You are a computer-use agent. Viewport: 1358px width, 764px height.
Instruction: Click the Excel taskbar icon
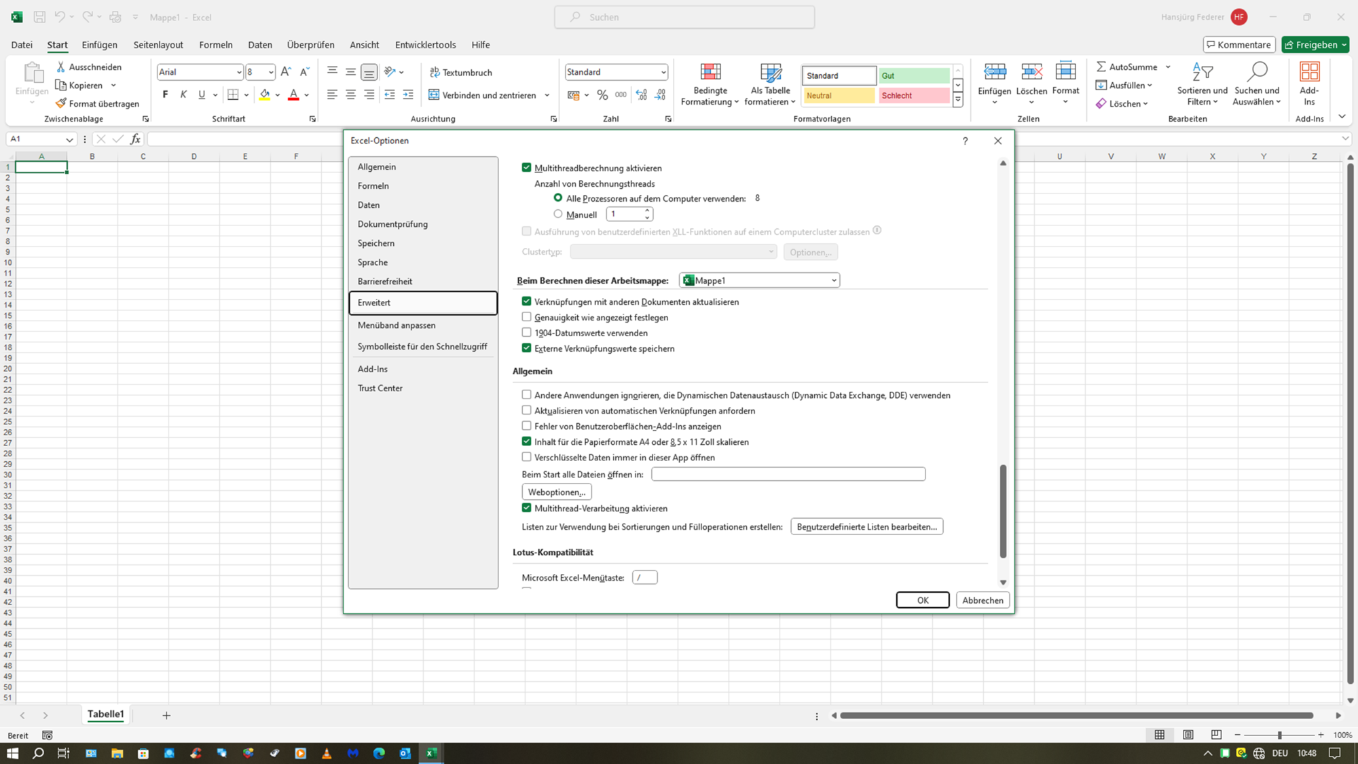click(431, 753)
